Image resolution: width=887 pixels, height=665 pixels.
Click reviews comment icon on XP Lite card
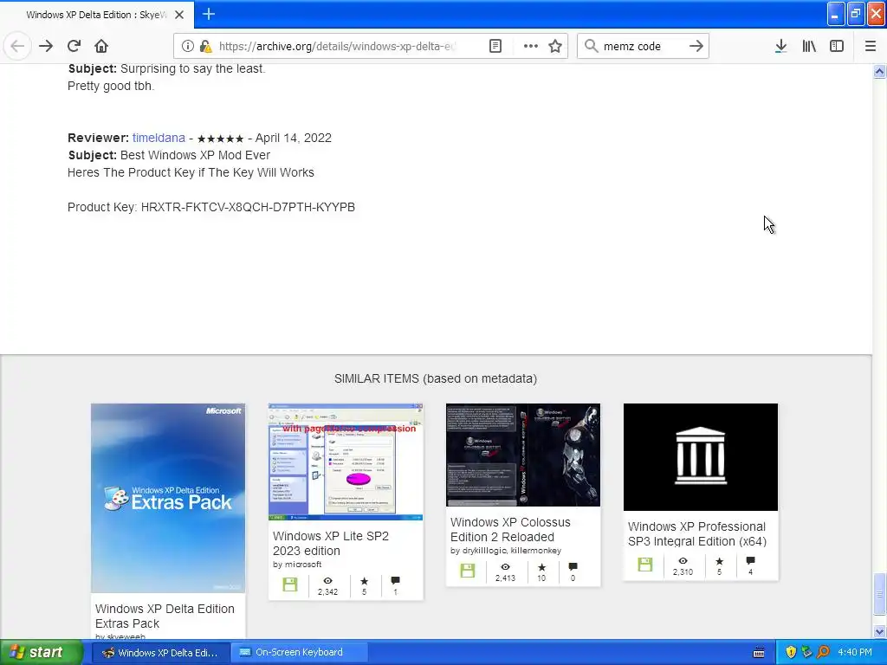tap(395, 580)
